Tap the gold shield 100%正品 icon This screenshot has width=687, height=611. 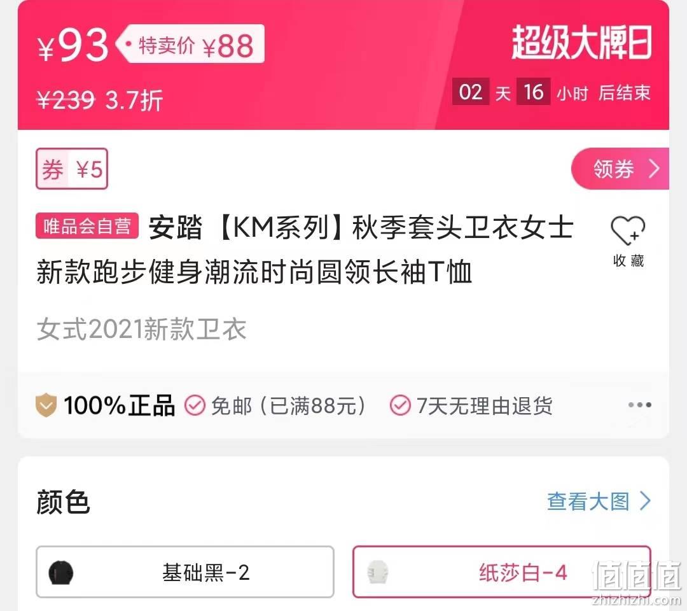[x=46, y=405]
